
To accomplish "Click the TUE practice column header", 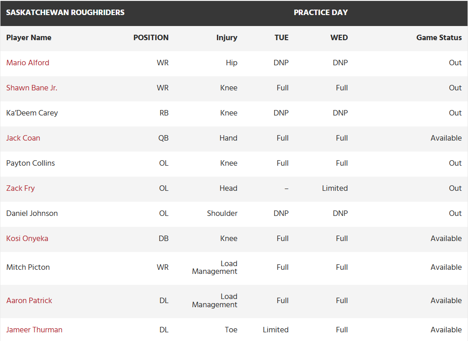I will (281, 37).
